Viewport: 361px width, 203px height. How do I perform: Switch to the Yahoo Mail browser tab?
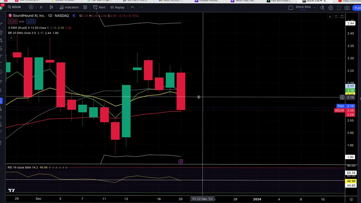[x=244, y=1]
